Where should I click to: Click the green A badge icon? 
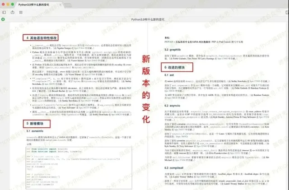pos(3,19)
